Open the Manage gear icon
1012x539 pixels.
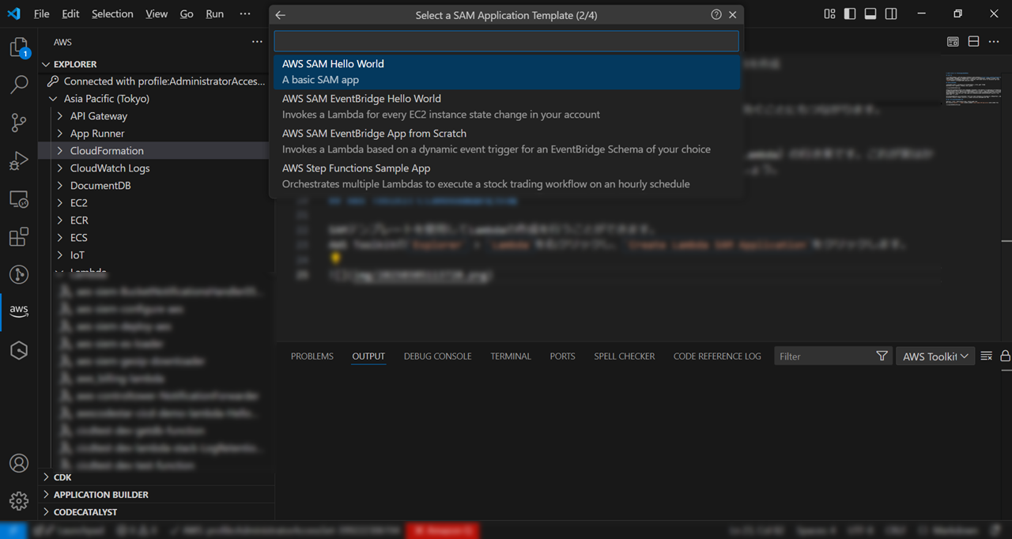tap(19, 501)
